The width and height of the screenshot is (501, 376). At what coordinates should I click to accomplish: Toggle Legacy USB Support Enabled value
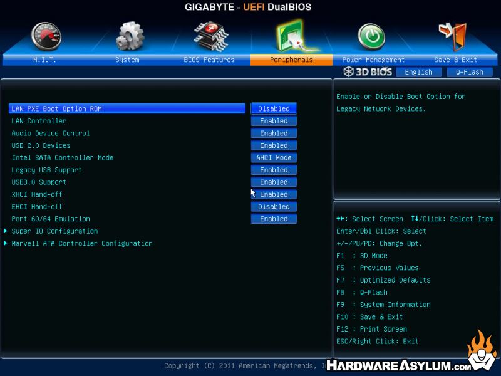[274, 170]
